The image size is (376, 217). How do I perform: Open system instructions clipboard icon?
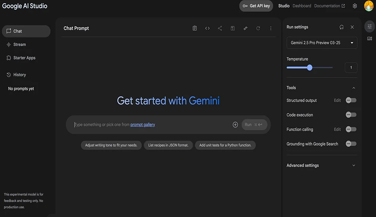click(195, 28)
